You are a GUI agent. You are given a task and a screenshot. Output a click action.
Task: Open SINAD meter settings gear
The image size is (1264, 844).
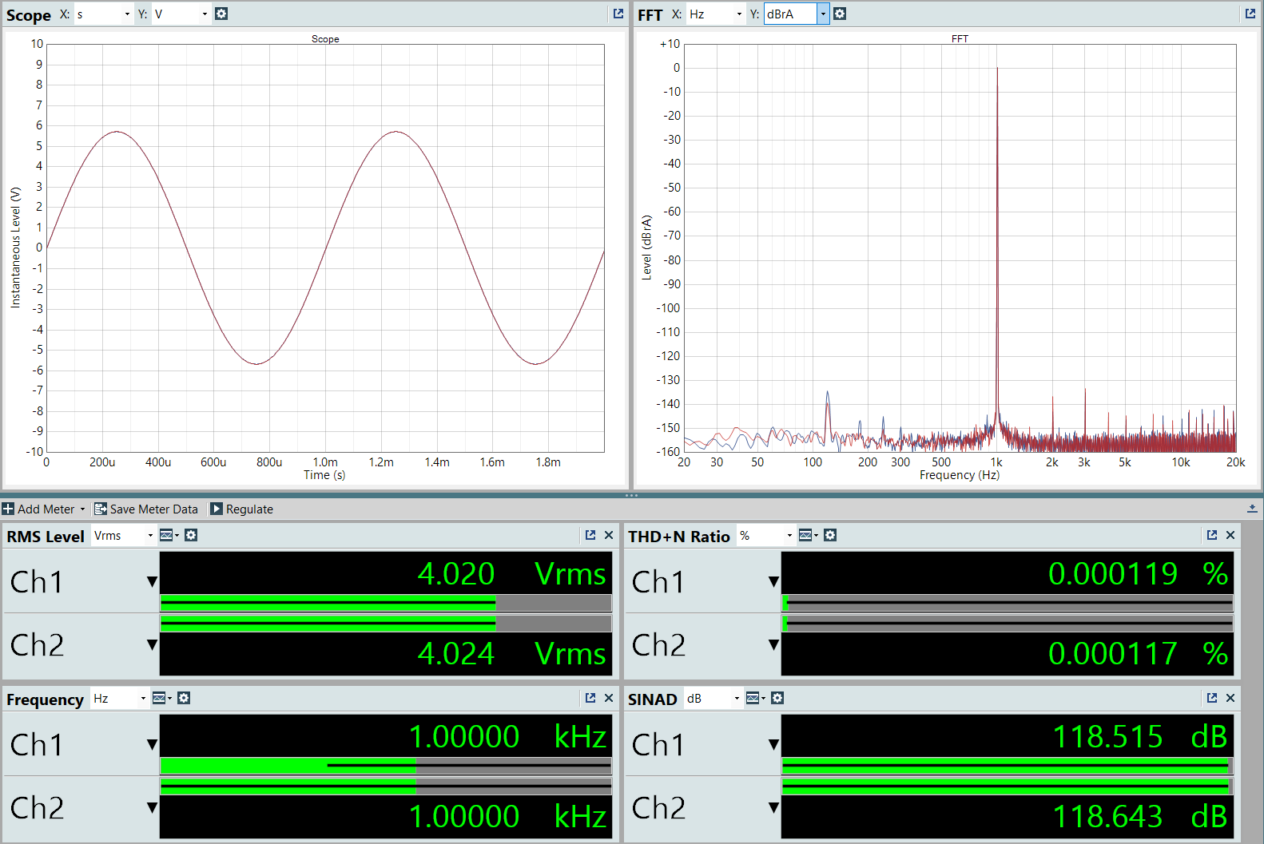coord(777,698)
